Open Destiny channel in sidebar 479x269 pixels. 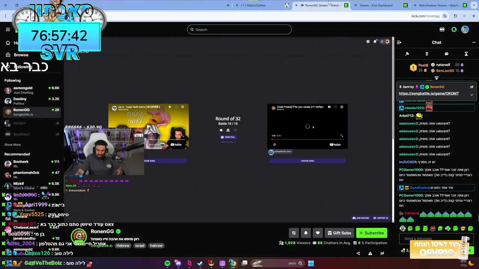click(x=32, y=101)
